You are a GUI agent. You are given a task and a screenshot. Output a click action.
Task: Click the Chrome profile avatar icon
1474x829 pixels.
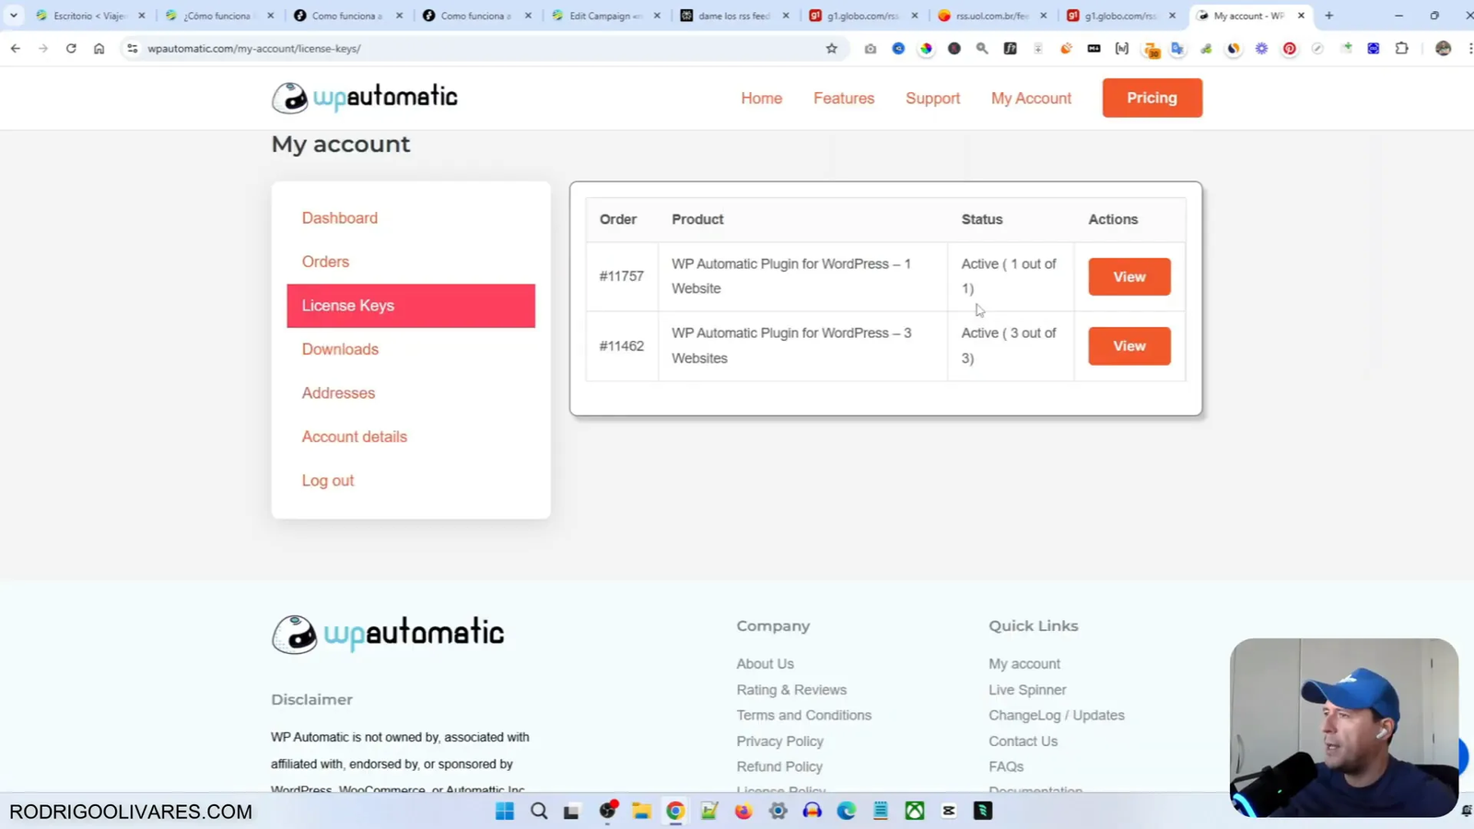pyautogui.click(x=1443, y=48)
